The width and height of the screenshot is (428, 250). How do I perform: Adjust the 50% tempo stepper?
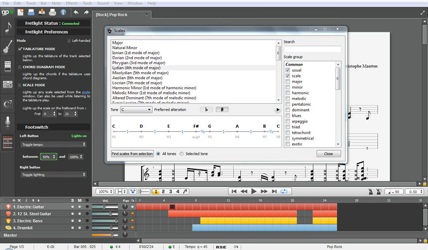click(x=48, y=157)
